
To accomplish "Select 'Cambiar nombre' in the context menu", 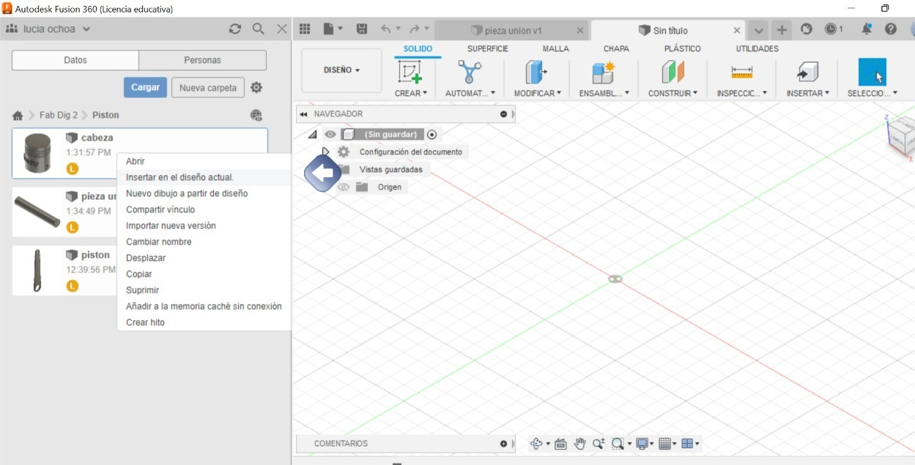I will (159, 242).
